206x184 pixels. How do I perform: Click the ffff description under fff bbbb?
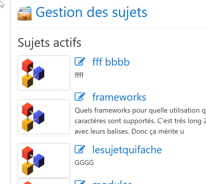point(79,75)
